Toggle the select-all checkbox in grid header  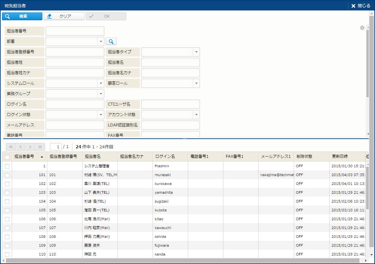coord(7,157)
